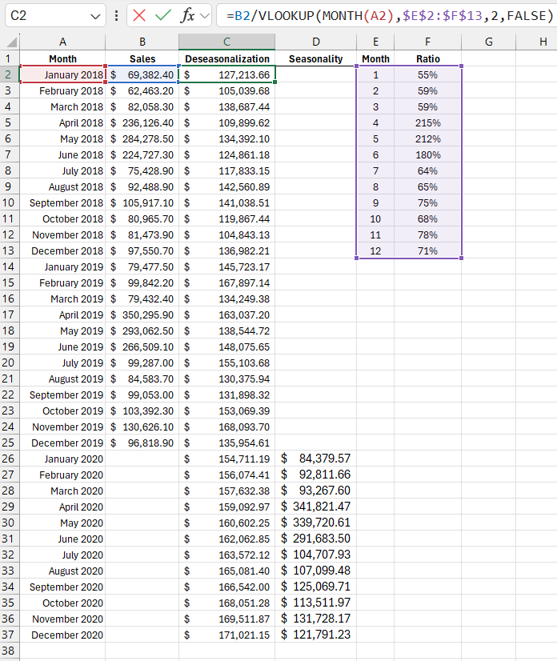
Task: Click the seasonality value 339,720.61
Action: pyautogui.click(x=316, y=523)
